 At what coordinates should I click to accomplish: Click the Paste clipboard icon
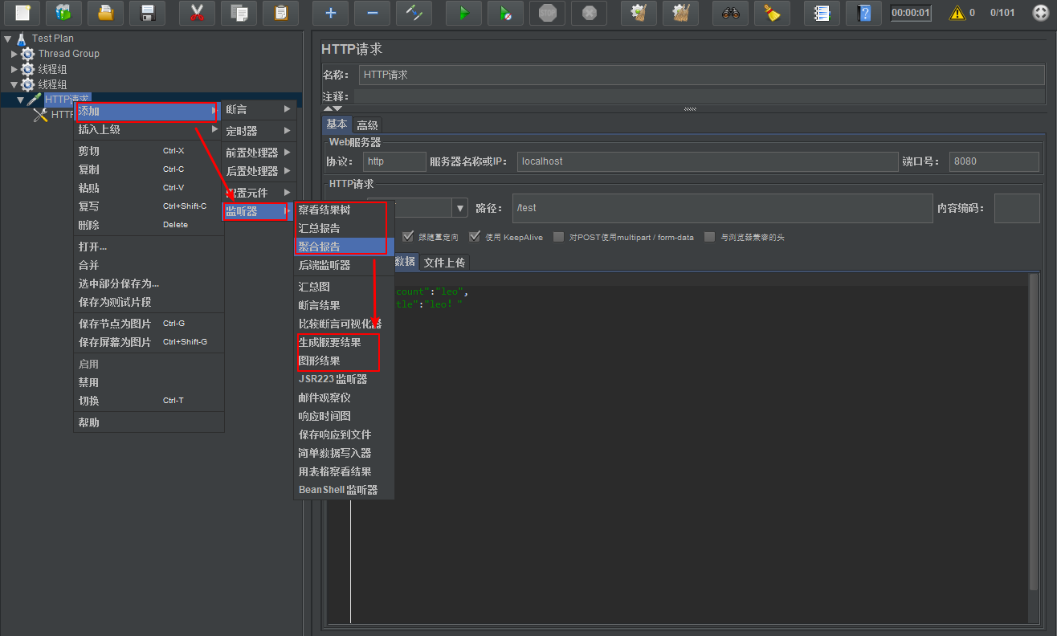280,13
